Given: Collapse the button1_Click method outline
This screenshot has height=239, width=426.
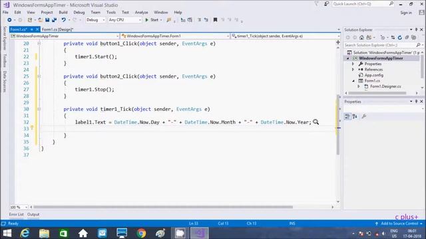Looking at the screenshot, I should pyautogui.click(x=39, y=44).
